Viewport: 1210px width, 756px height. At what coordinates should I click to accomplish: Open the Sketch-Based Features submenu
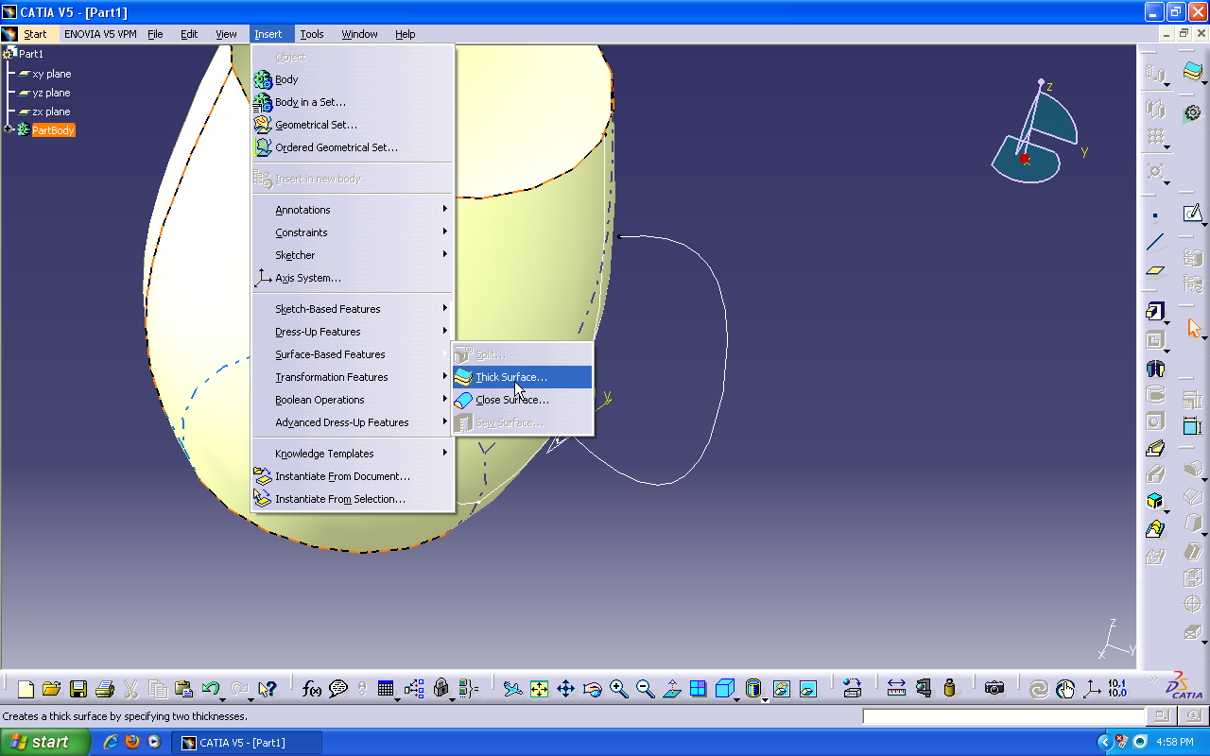click(328, 309)
